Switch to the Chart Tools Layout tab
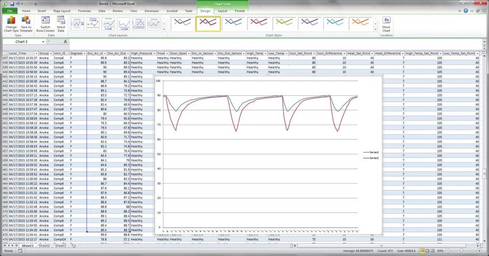Viewport: 489px width, 256px height. click(223, 11)
